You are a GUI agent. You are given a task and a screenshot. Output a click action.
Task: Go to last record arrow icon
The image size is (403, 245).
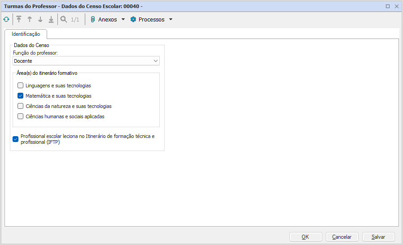click(51, 19)
